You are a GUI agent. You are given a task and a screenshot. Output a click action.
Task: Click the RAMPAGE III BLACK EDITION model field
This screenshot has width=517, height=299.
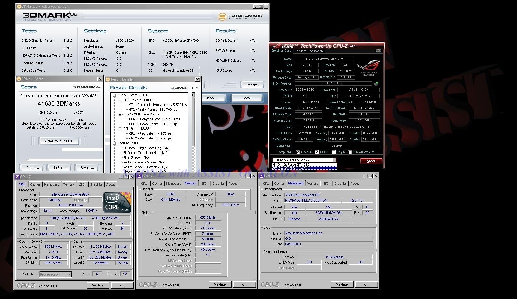312,200
